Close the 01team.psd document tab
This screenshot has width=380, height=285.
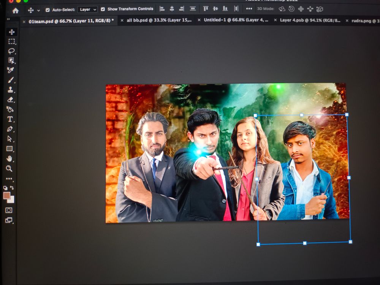(24, 22)
